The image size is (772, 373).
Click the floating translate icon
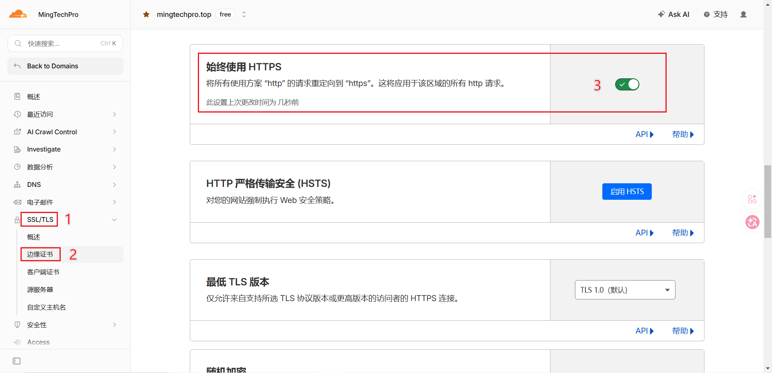click(752, 222)
